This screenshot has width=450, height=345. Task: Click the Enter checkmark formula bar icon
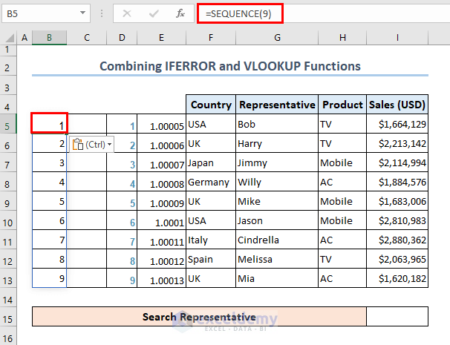pyautogui.click(x=154, y=13)
